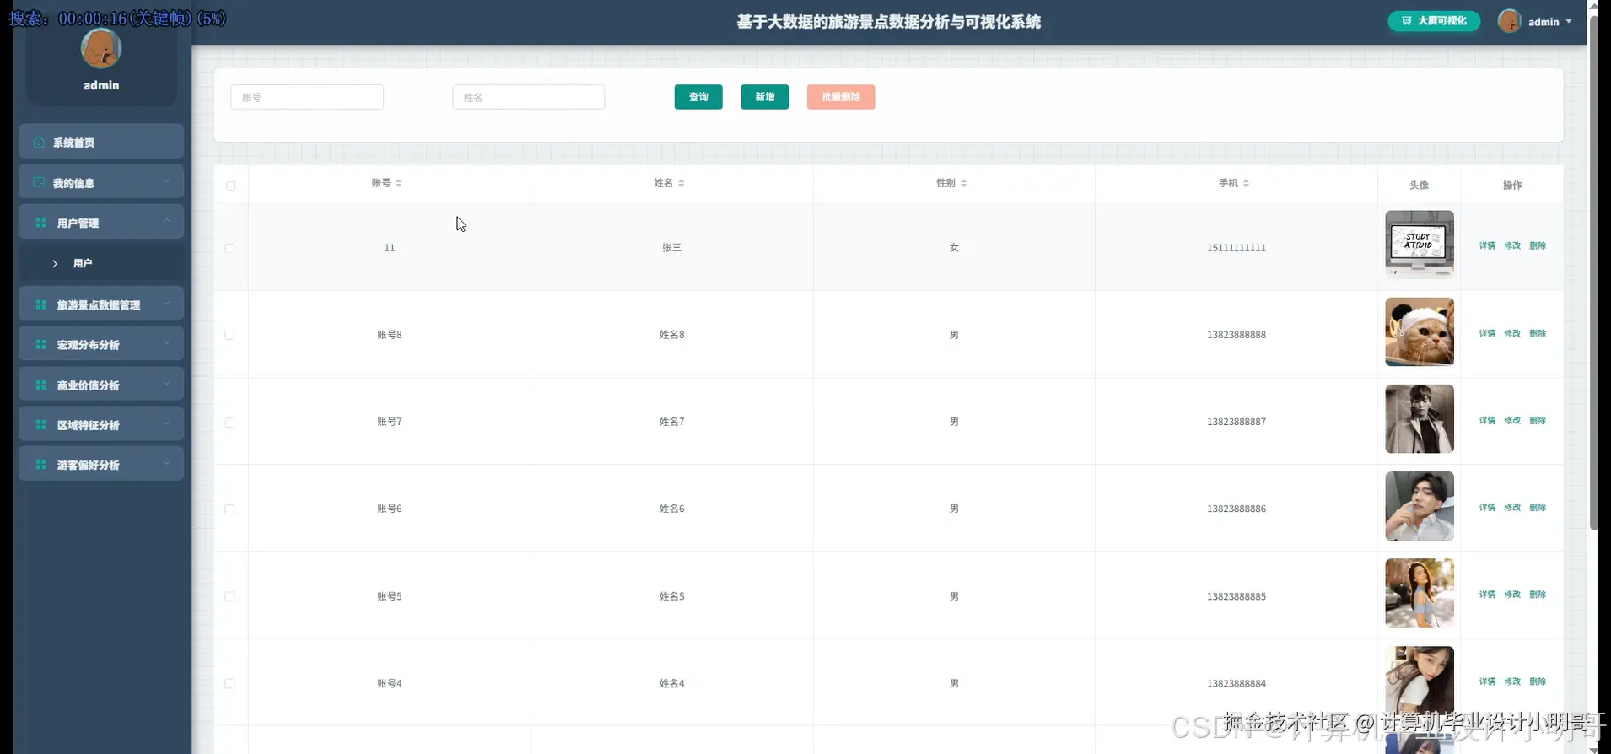Click the 我的信息 menu icon
Screen dimensions: 1611x754
click(39, 182)
